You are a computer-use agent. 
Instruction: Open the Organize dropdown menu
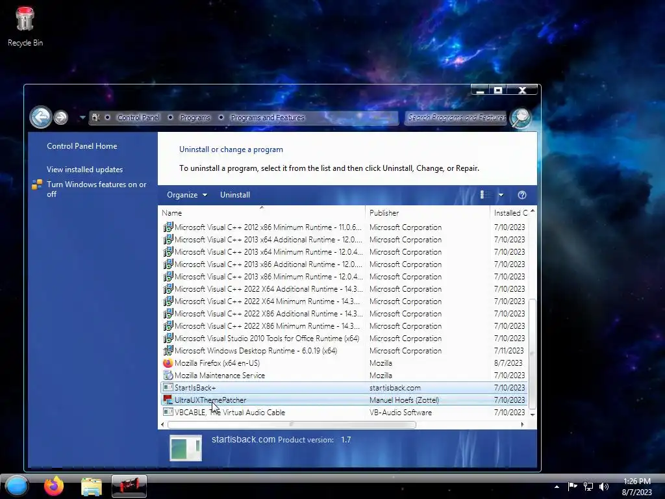tap(186, 195)
